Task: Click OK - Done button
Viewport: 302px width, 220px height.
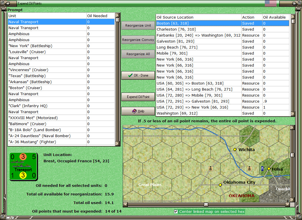Action: tap(138, 75)
